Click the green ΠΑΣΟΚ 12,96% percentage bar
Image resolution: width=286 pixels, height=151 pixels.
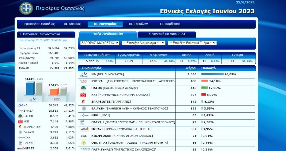click(x=204, y=88)
